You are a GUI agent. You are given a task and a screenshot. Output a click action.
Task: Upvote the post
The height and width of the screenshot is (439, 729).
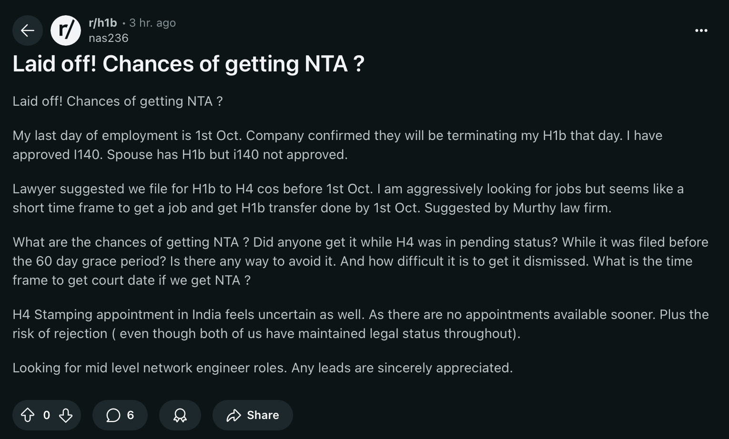28,415
